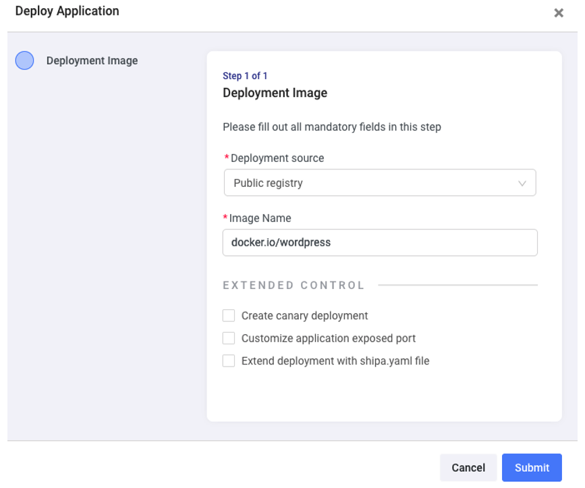Click the Deployment Image heading in form
This screenshot has width=585, height=488.
tap(275, 93)
